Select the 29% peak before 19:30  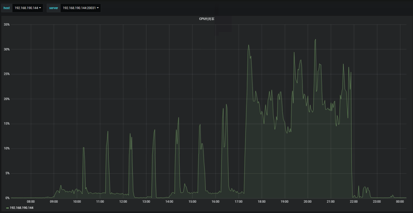pos(294,53)
